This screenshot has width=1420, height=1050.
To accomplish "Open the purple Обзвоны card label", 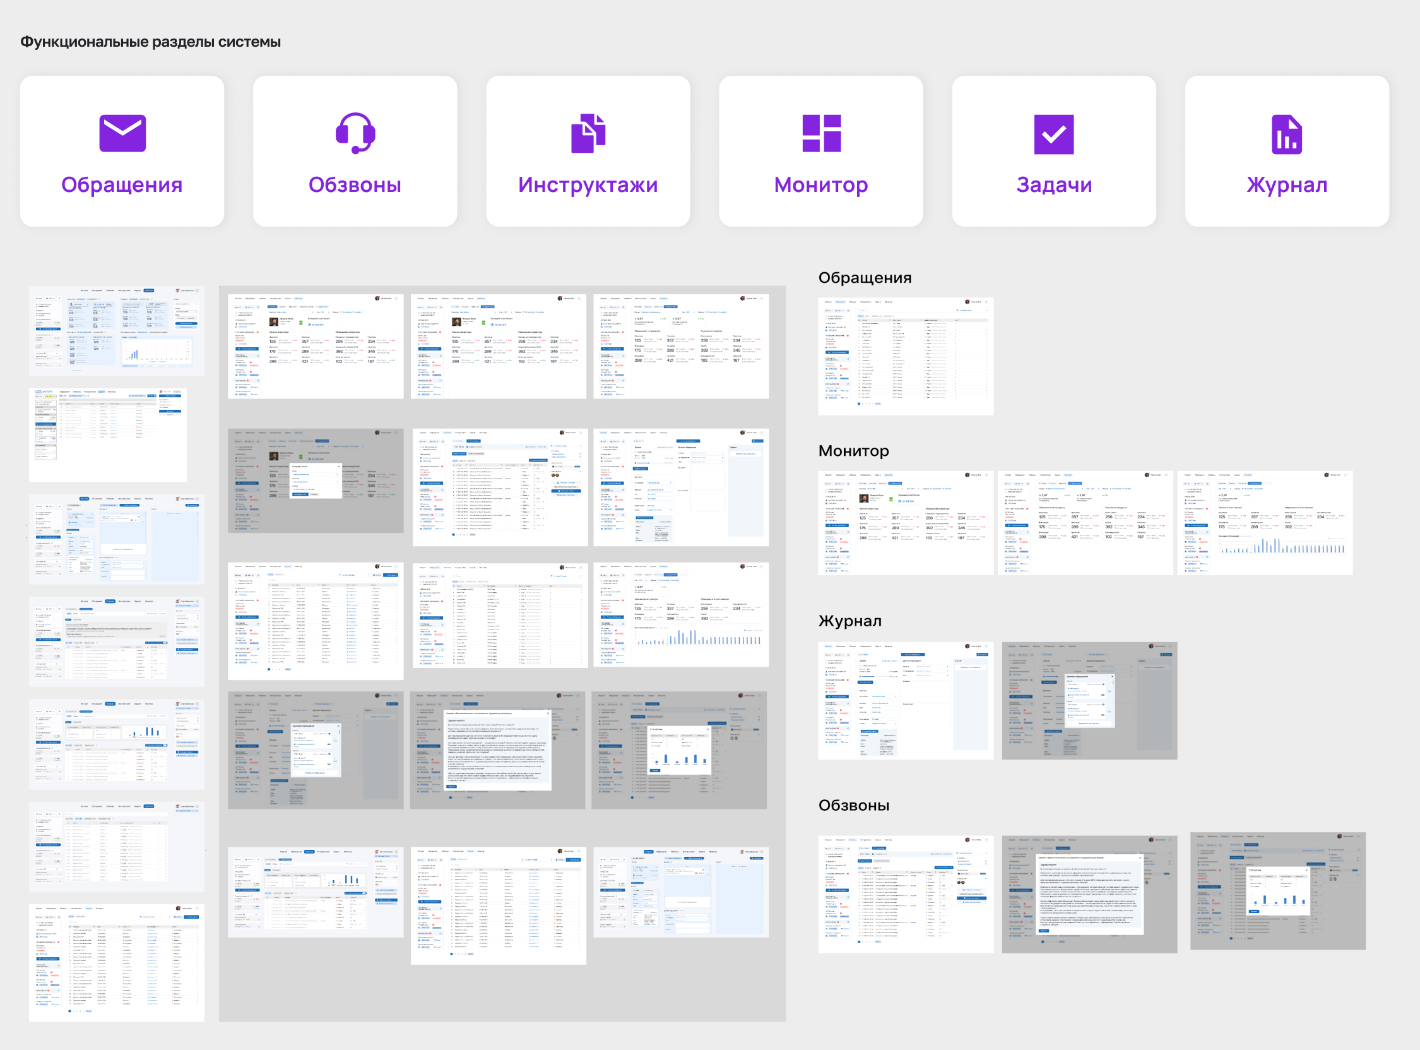I will (x=355, y=185).
